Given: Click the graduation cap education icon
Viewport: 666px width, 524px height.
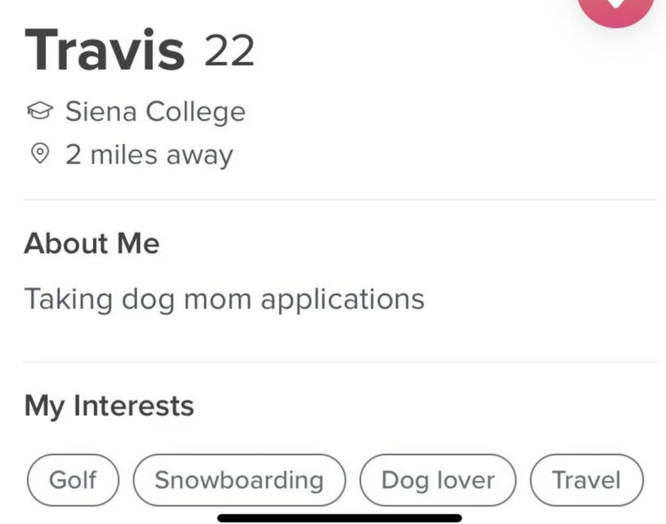Looking at the screenshot, I should (x=40, y=110).
